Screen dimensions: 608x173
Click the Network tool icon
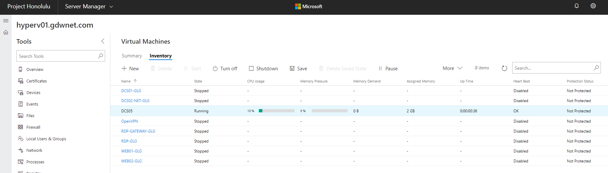pyautogui.click(x=21, y=150)
